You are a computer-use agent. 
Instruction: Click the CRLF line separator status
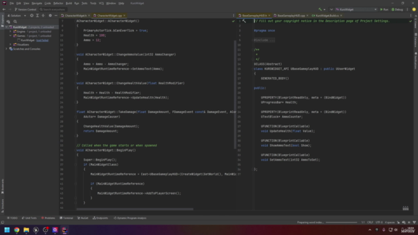pos(370,222)
